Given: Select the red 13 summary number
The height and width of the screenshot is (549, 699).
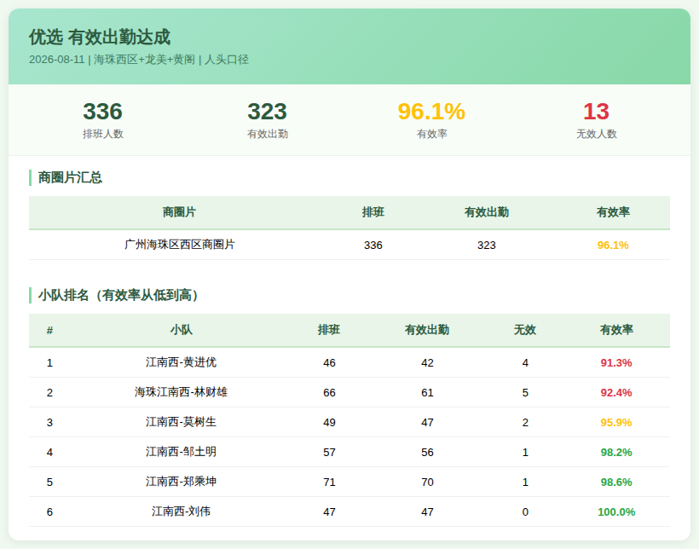Looking at the screenshot, I should 596,112.
